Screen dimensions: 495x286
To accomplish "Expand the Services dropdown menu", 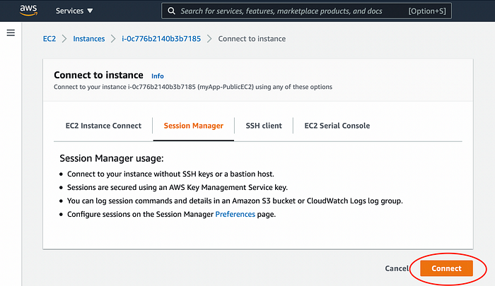I will click(74, 11).
